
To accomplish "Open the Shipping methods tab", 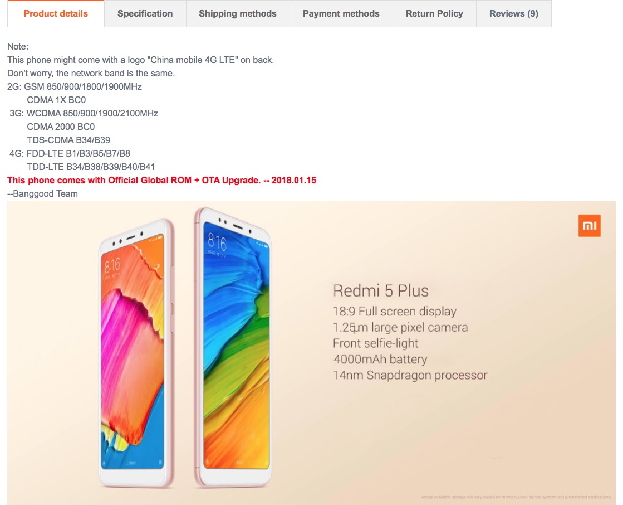I will click(238, 13).
